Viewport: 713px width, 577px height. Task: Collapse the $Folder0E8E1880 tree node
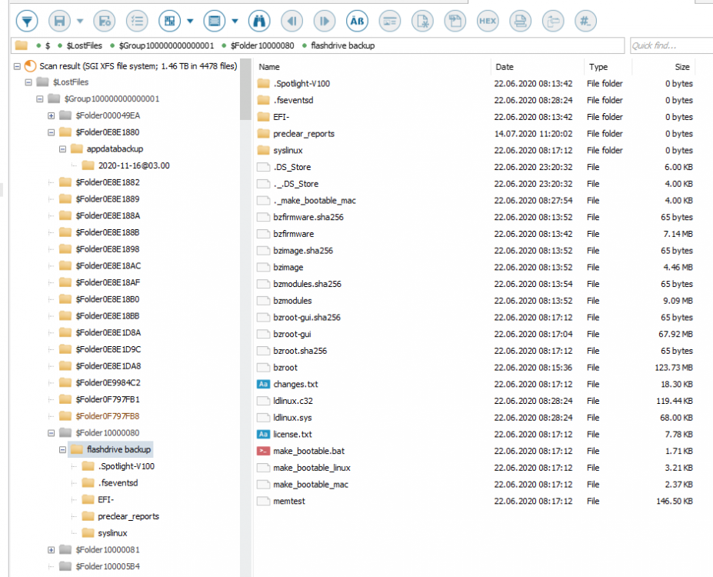coord(51,132)
